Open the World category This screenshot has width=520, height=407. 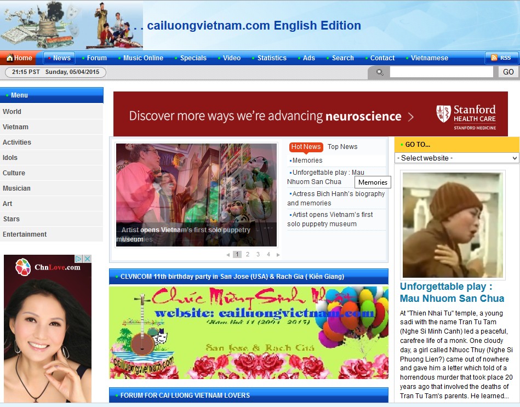(x=52, y=112)
